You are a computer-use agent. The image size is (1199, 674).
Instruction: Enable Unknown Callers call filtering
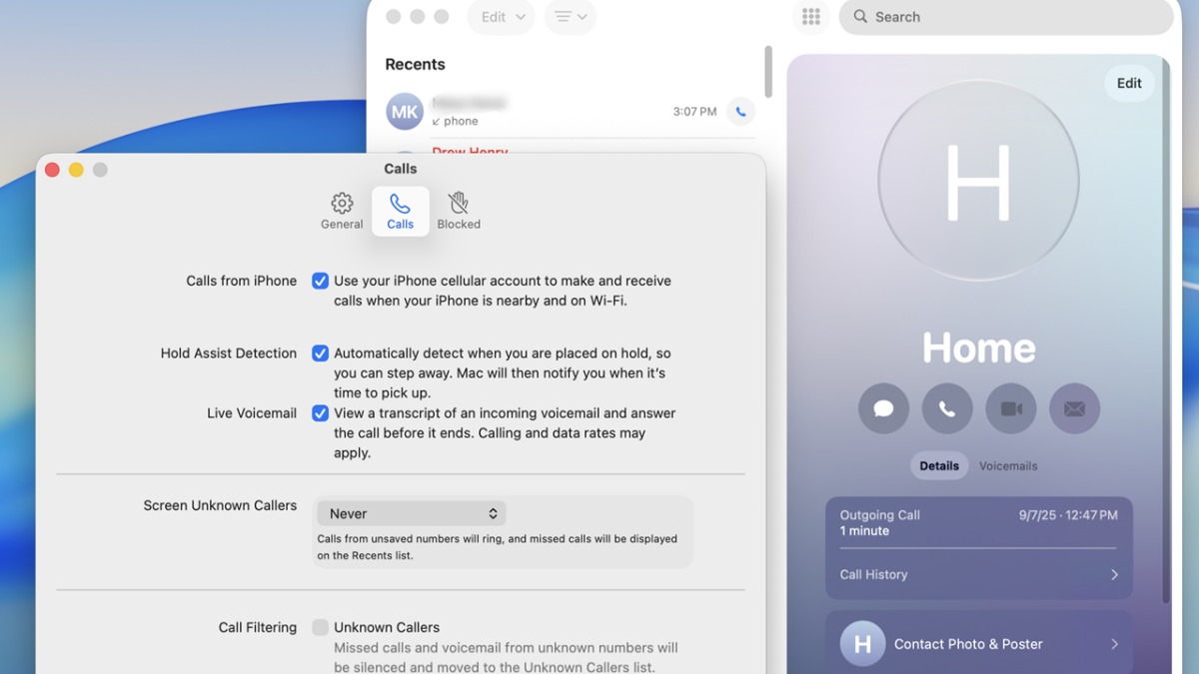[320, 627]
